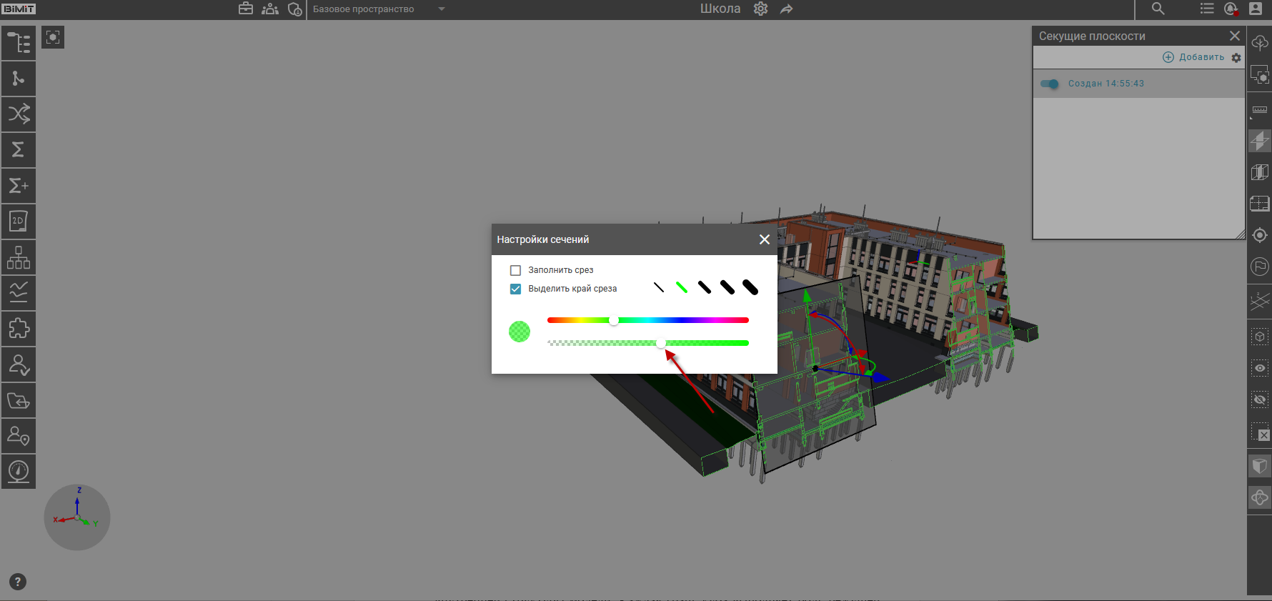The height and width of the screenshot is (601, 1272).
Task: Select the 'Создан 14:55:43' plane entry
Action: [x=1106, y=84]
